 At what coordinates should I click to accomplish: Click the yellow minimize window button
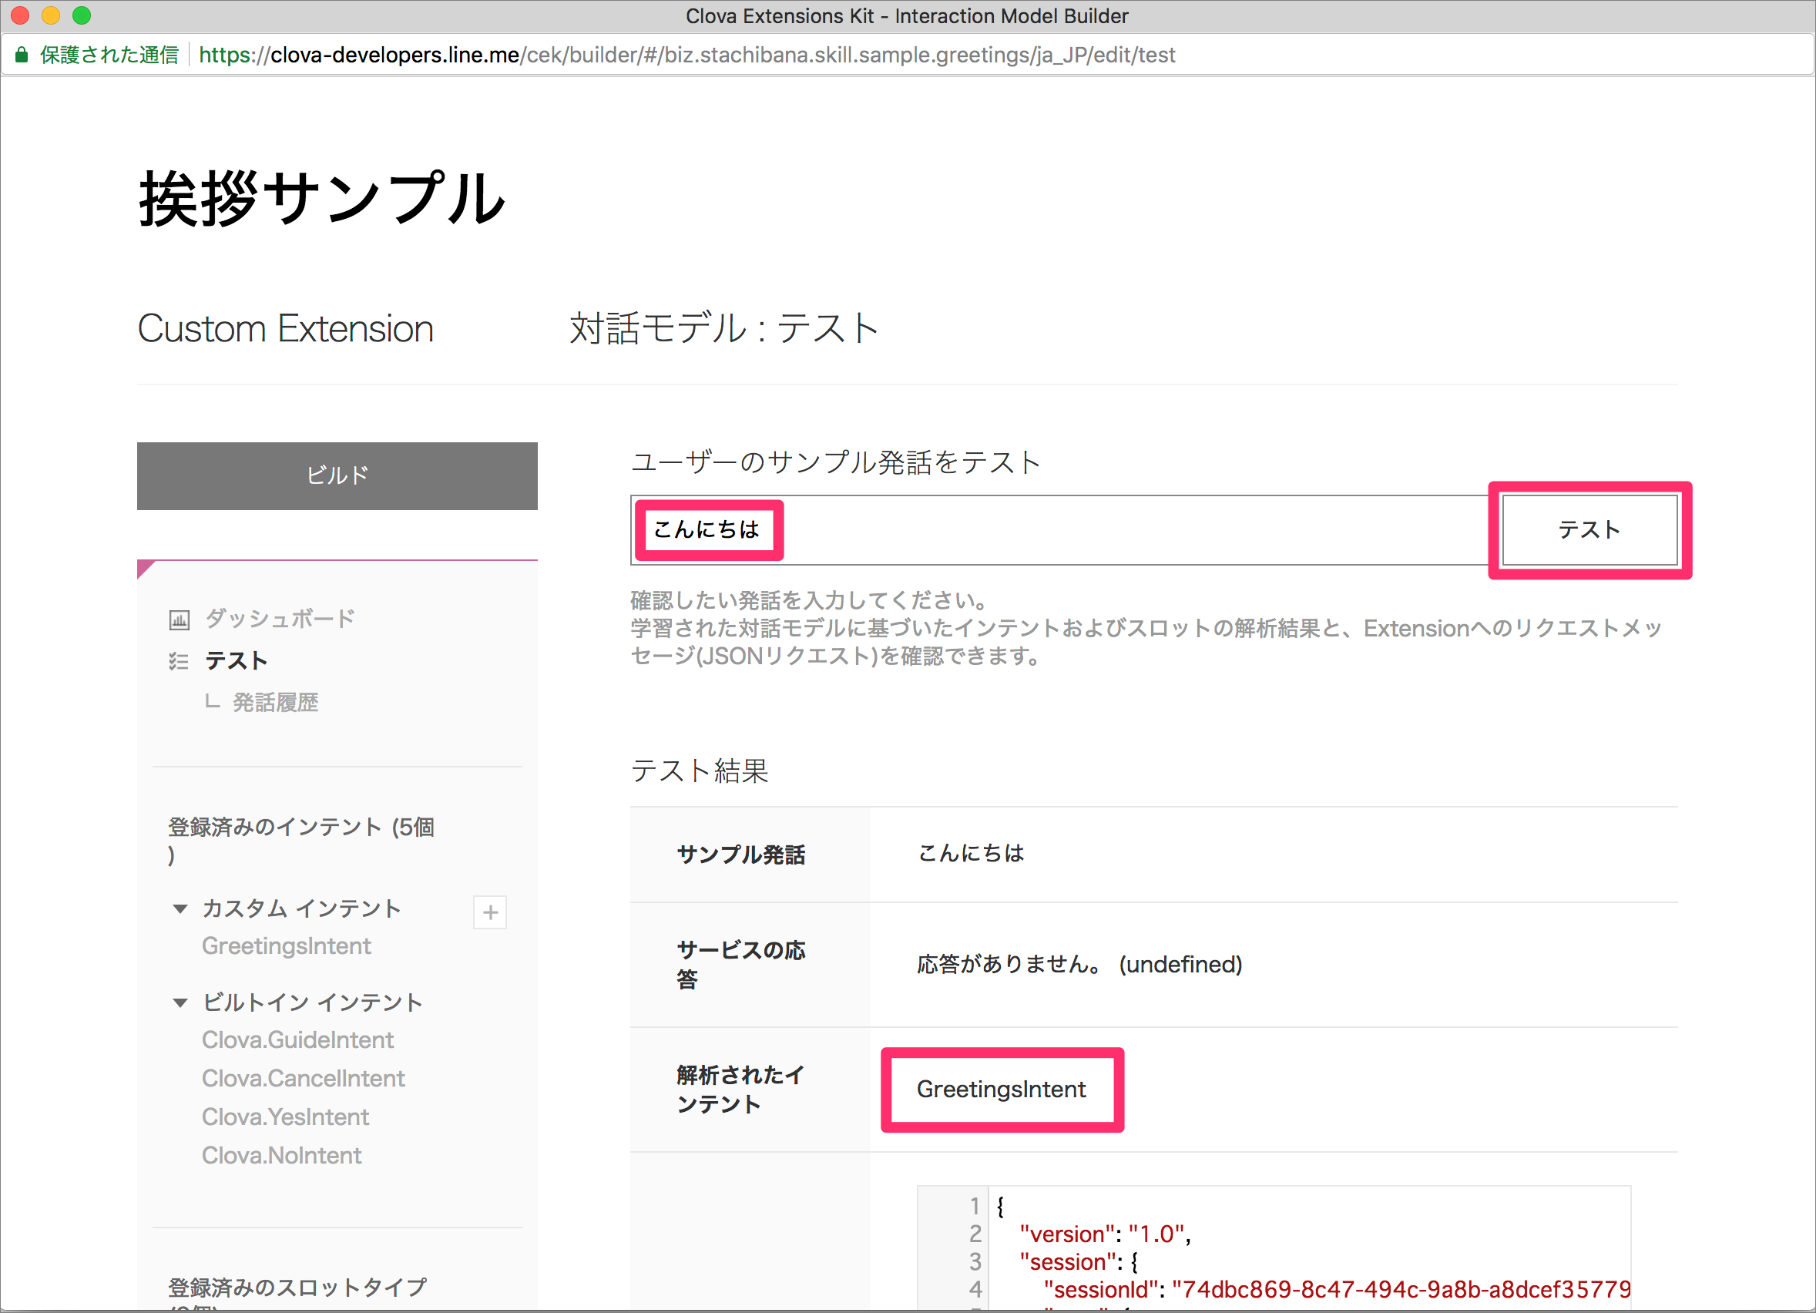pyautogui.click(x=50, y=15)
